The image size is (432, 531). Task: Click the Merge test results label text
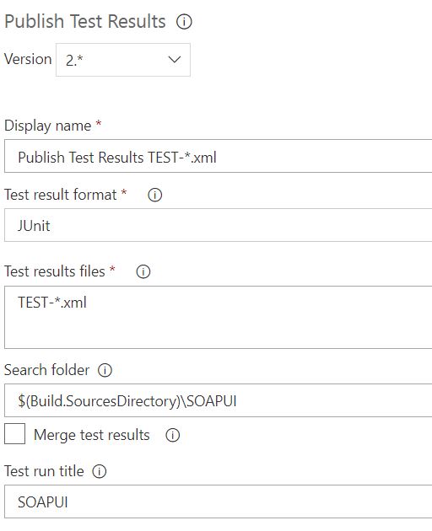tap(92, 435)
